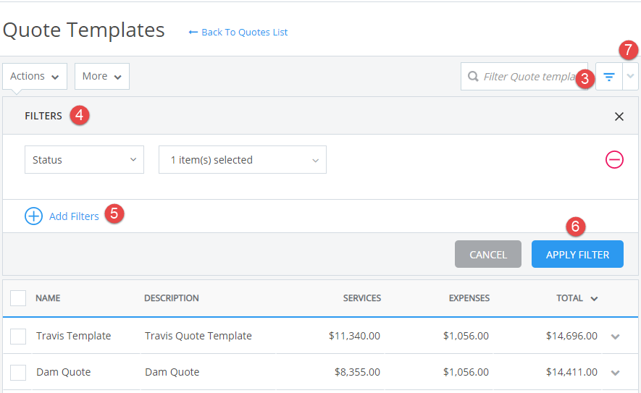Image resolution: width=641 pixels, height=393 pixels.
Task: Click the Apply Filter button
Action: [x=577, y=254]
